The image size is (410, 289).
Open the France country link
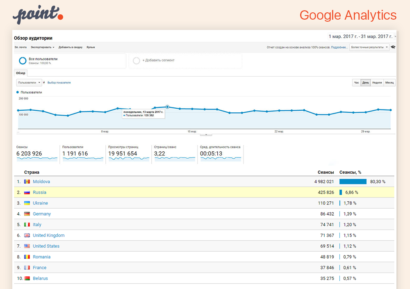pos(39,267)
